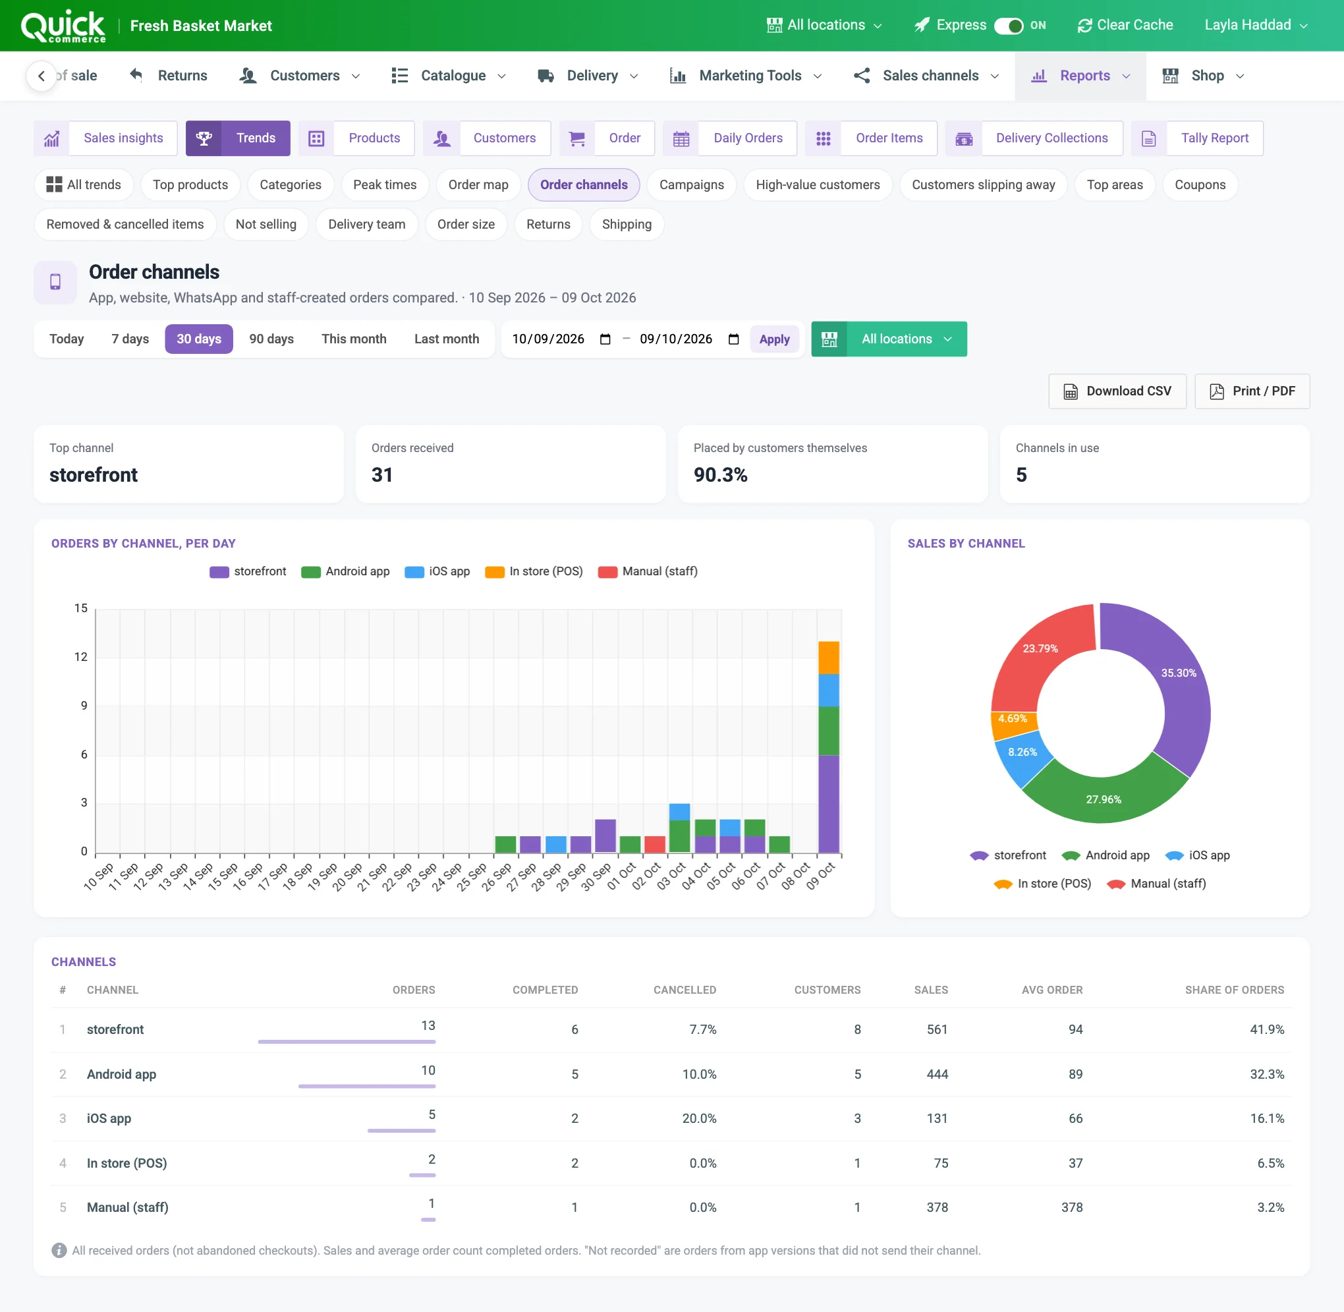Toggle iOS app series in bar chart legend

[x=437, y=571]
